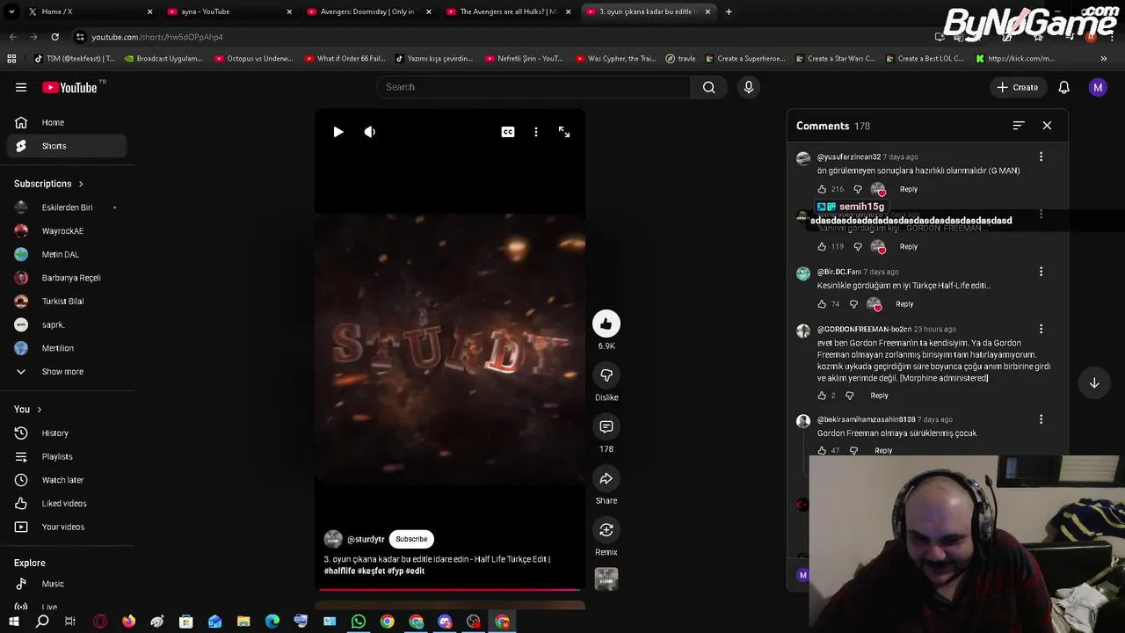The height and width of the screenshot is (633, 1125).
Task: Dislike the @GORDONFREEMAN-bo2cn comment
Action: [x=849, y=396]
